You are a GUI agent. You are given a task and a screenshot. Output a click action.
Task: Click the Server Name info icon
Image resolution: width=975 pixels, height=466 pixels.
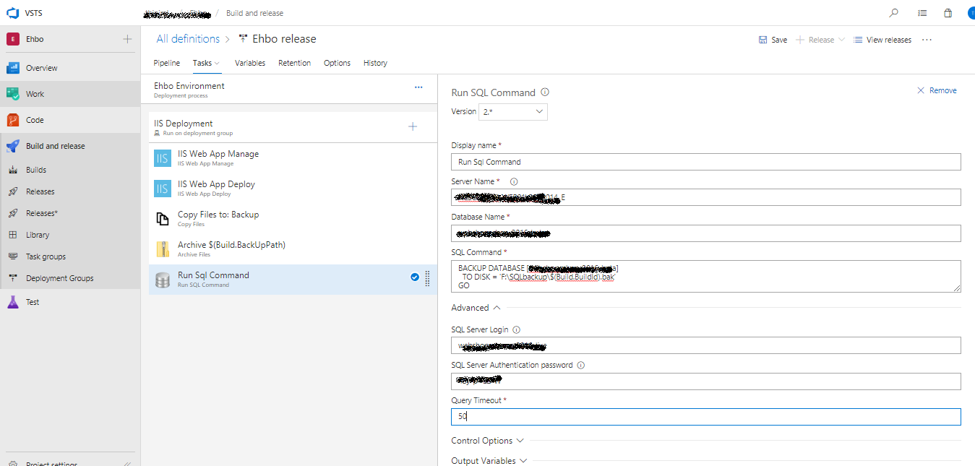[x=514, y=182]
